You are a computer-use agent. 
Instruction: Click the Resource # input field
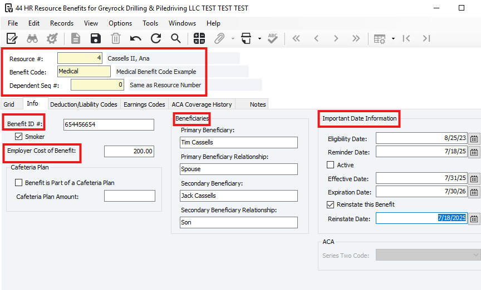80,58
